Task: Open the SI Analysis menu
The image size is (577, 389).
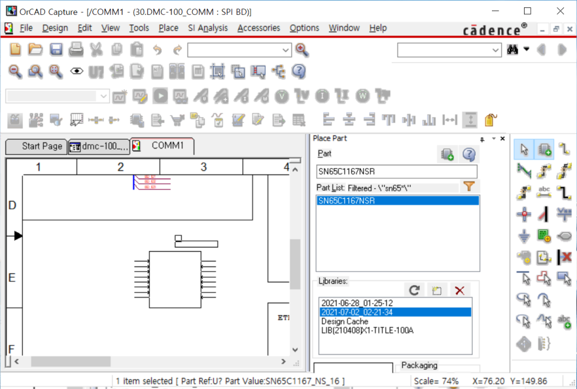Action: coord(208,28)
